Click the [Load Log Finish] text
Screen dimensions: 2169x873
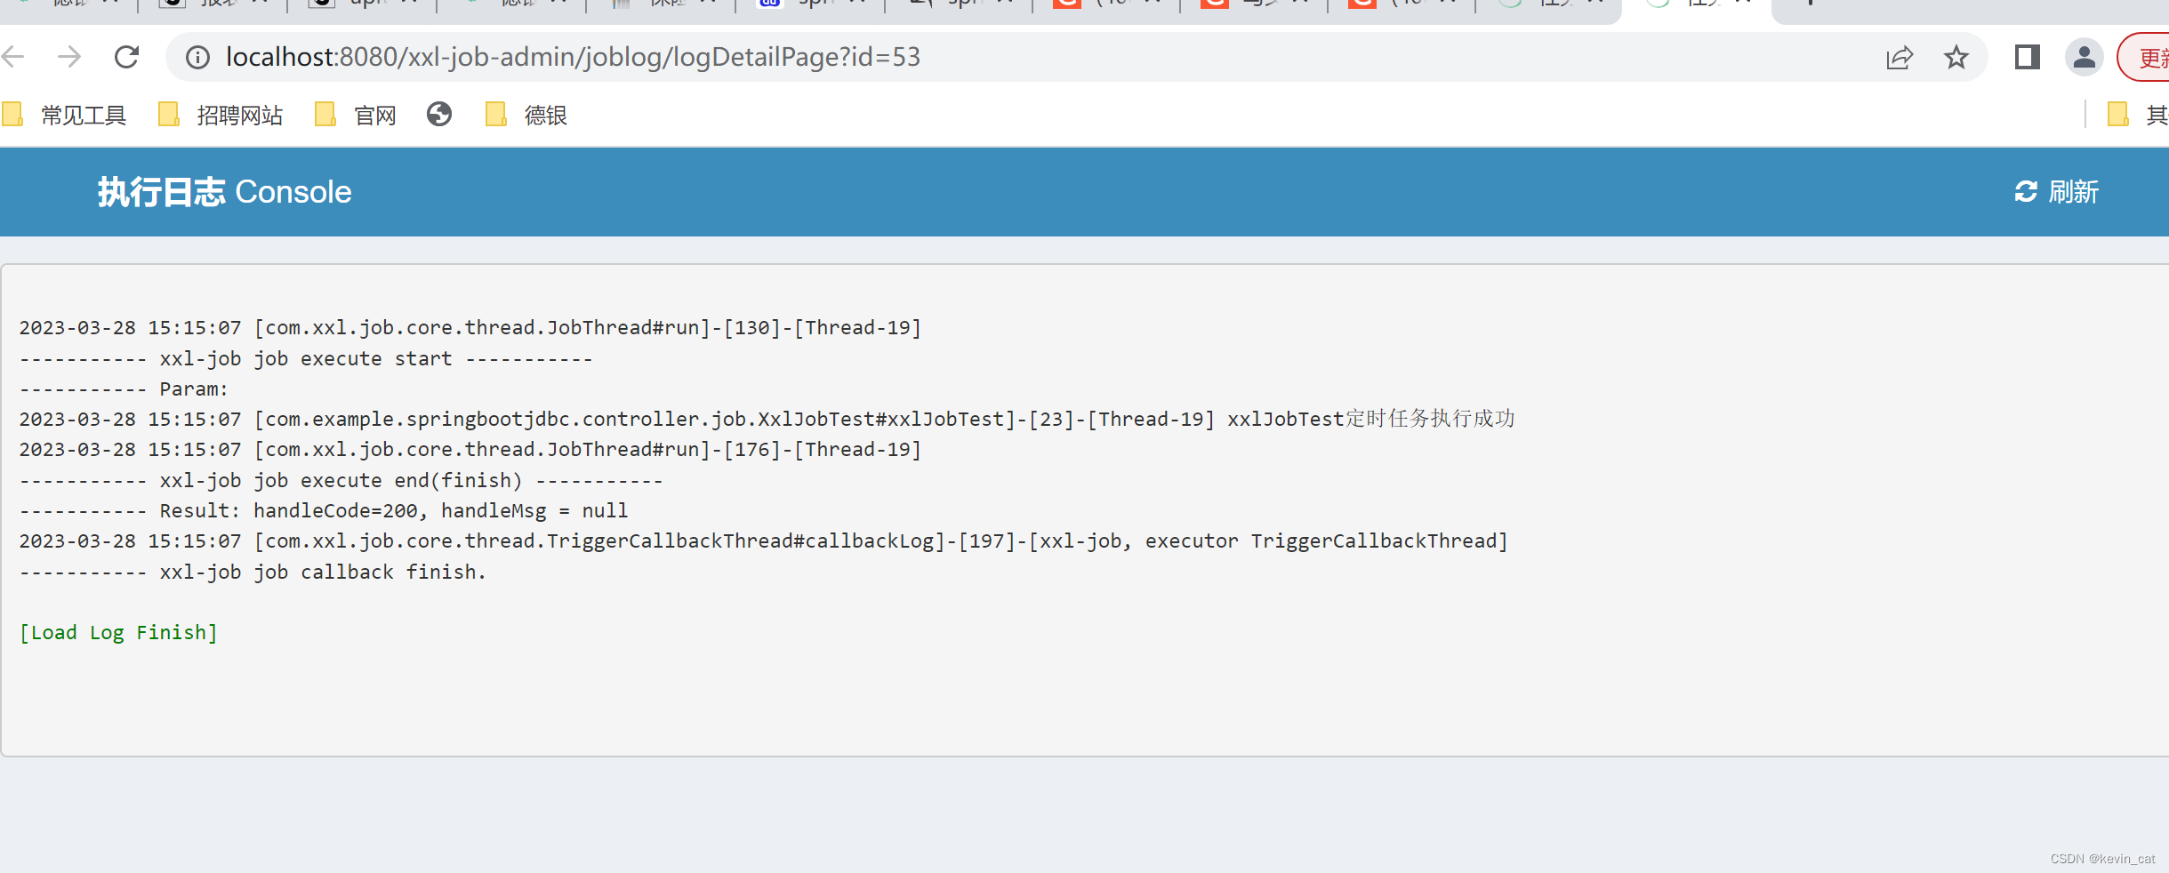pos(119,633)
